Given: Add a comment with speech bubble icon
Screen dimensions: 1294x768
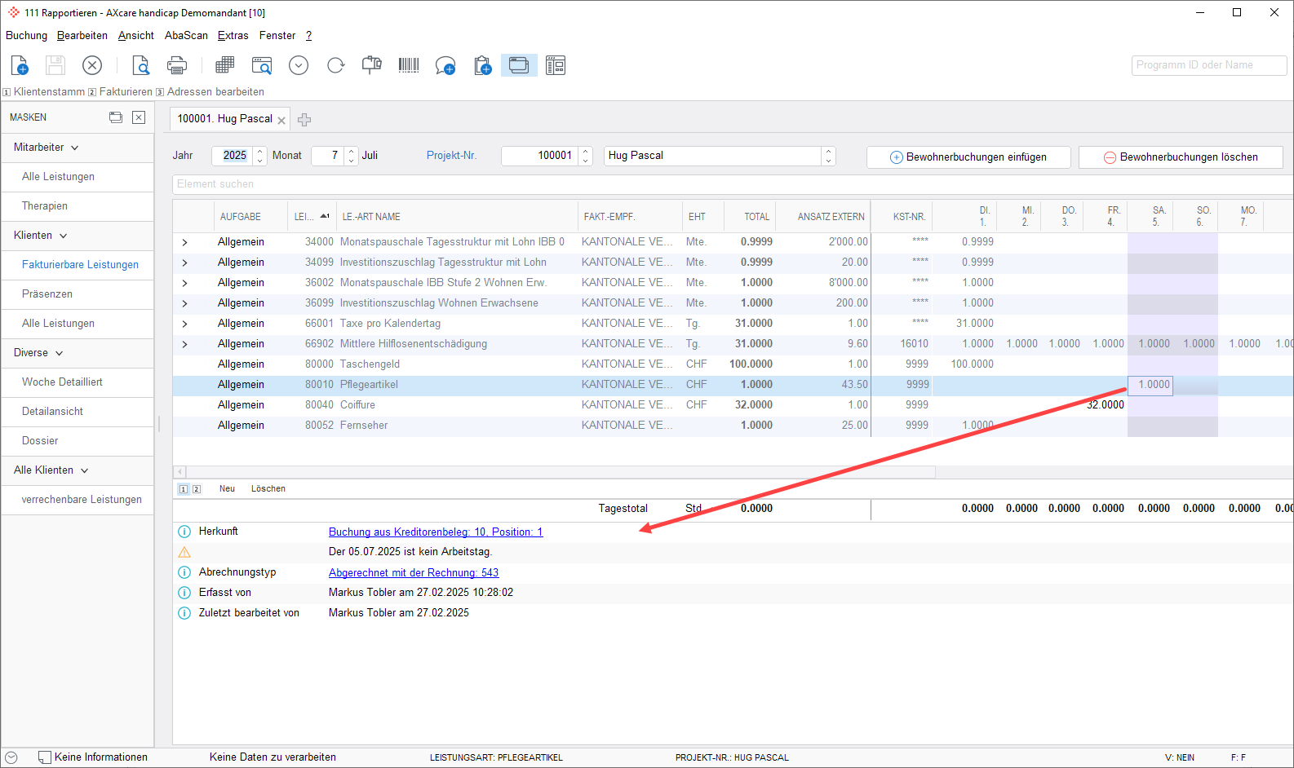Looking at the screenshot, I should pos(445,65).
